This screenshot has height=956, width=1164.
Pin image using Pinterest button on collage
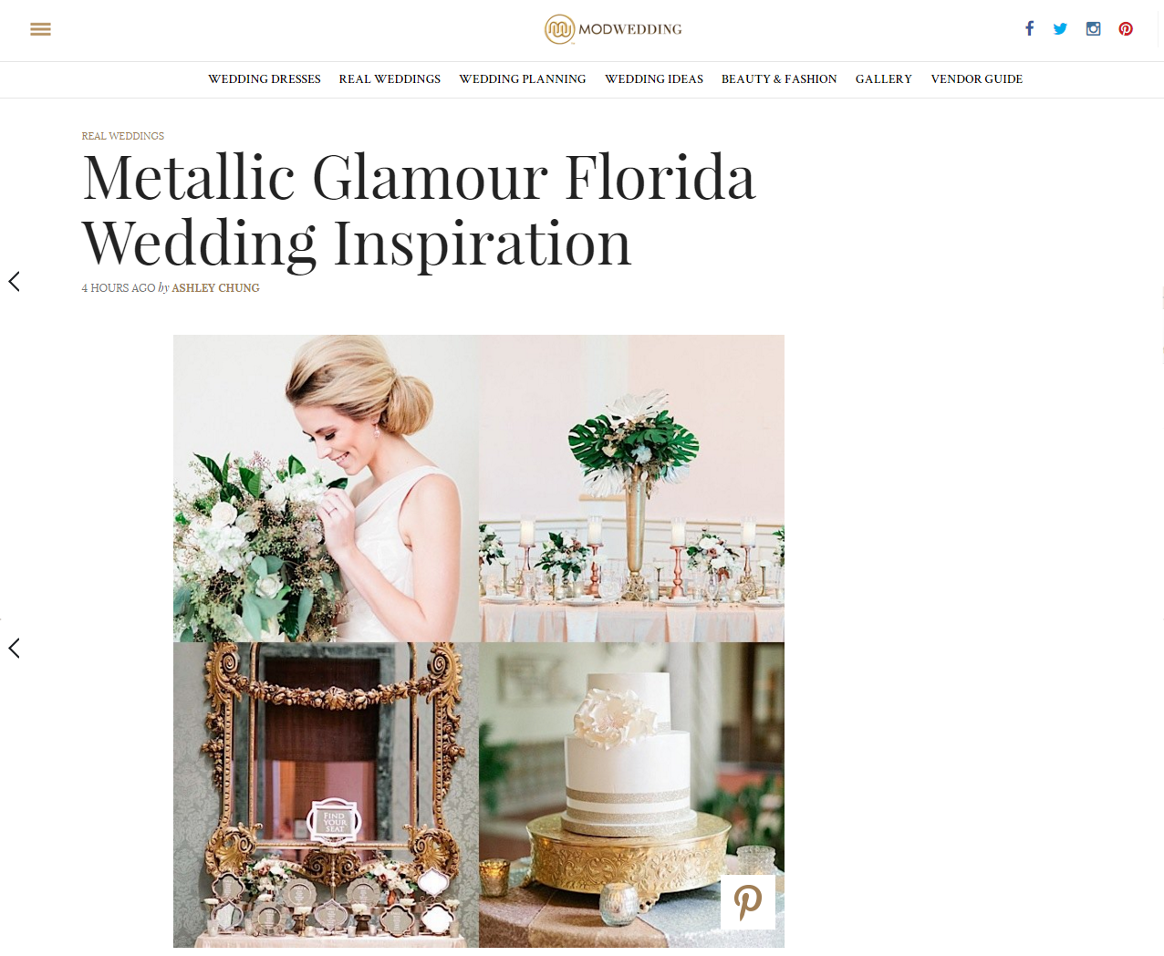(748, 902)
